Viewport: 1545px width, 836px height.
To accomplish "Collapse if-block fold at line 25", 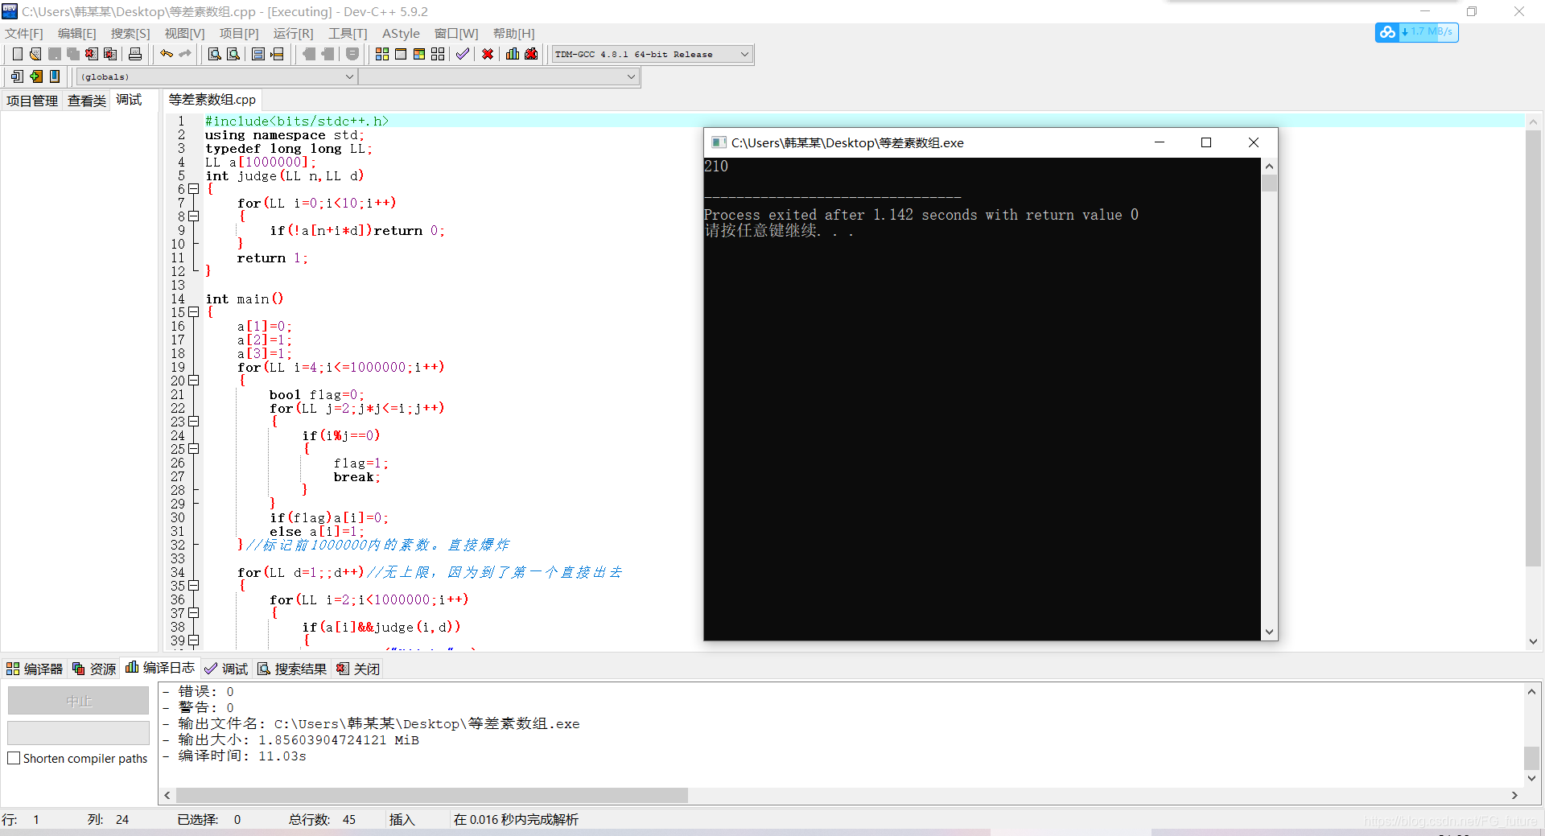I will (x=194, y=449).
